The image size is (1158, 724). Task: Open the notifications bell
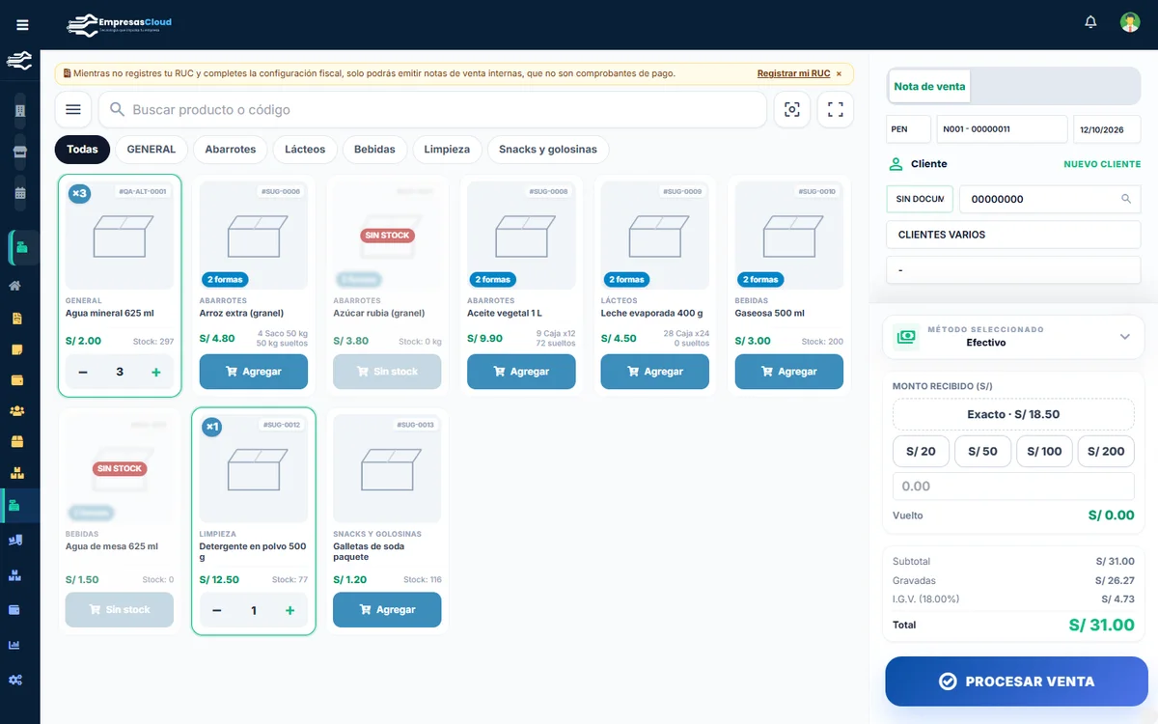[x=1090, y=22]
